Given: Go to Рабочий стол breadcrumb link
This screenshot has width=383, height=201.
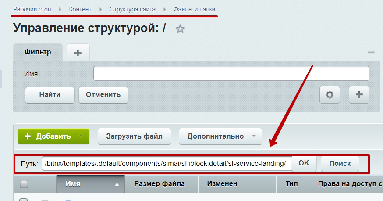Looking at the screenshot, I should [32, 9].
